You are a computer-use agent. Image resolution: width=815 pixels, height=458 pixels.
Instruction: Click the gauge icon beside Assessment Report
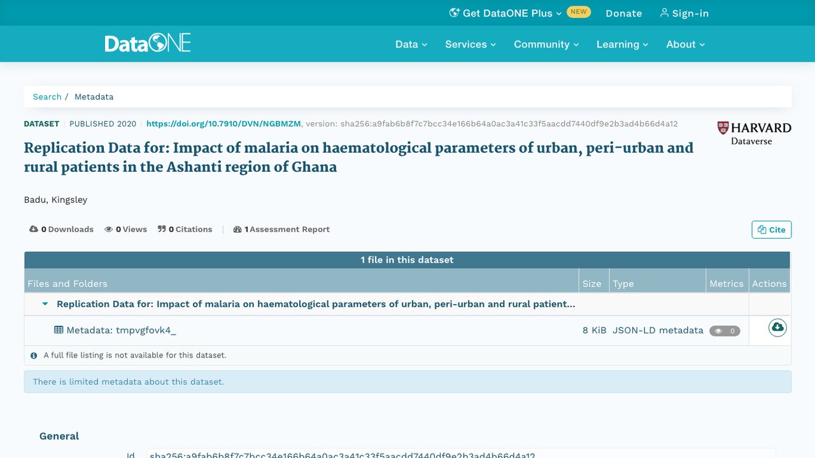(x=237, y=229)
